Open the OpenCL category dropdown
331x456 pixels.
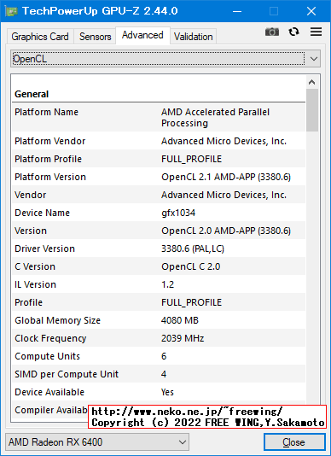click(165, 59)
